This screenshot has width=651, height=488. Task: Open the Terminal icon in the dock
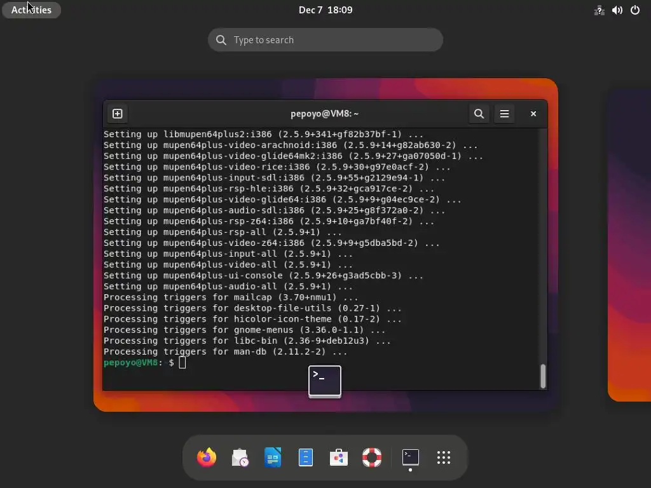[410, 457]
